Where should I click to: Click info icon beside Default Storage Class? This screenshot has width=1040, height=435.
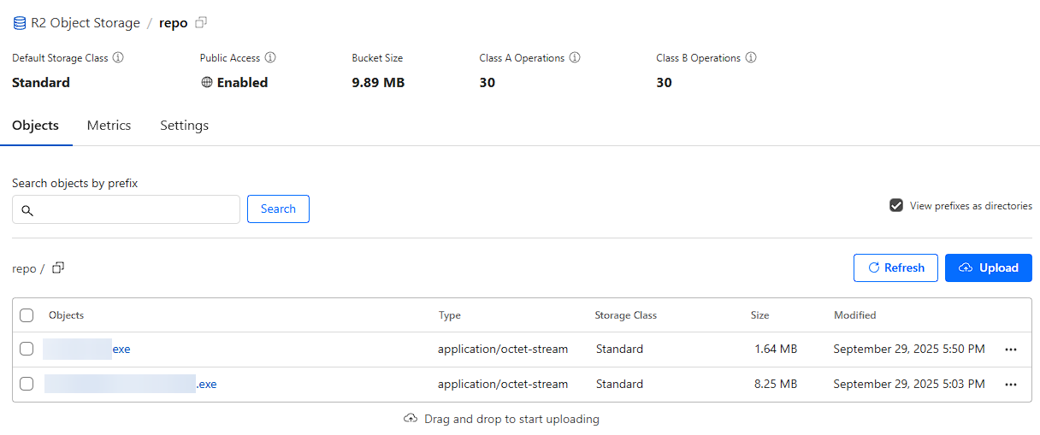[118, 58]
